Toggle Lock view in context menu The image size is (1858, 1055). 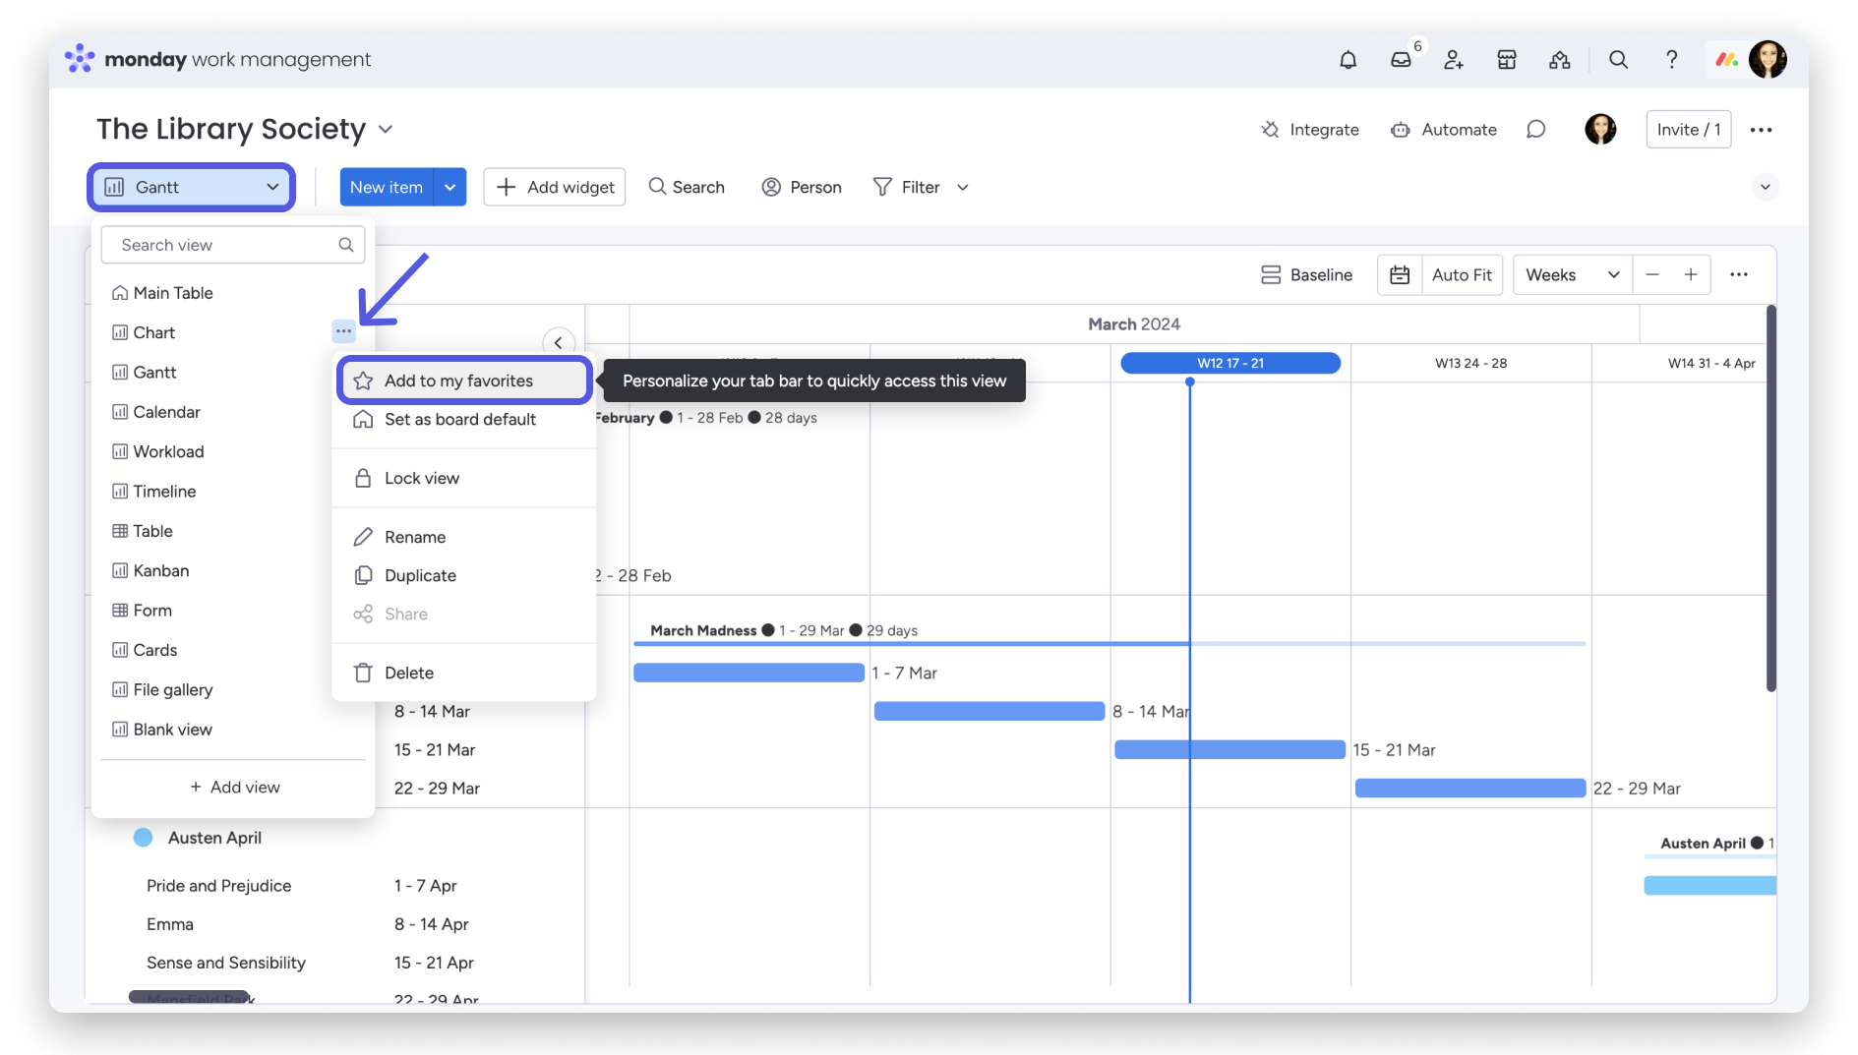pyautogui.click(x=422, y=479)
